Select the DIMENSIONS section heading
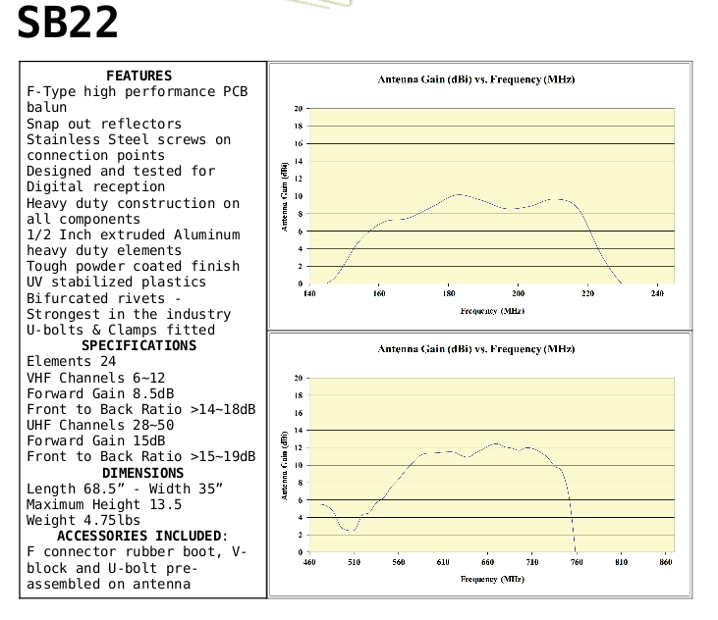 point(142,473)
